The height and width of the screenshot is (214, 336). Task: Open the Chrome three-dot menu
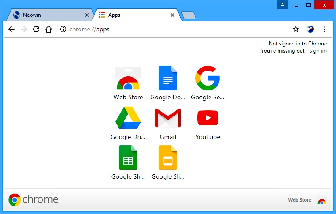coord(325,30)
